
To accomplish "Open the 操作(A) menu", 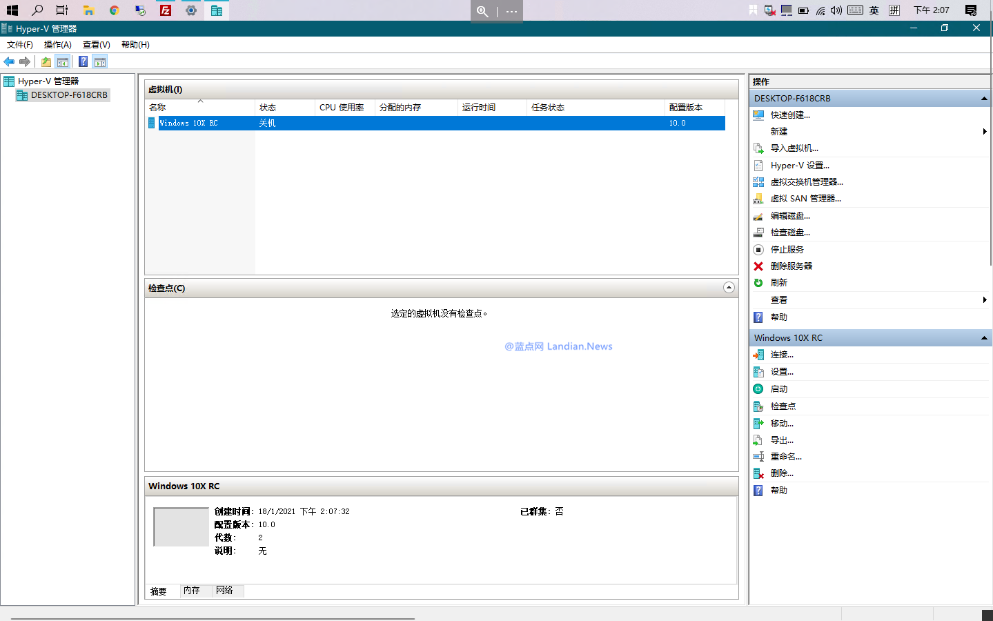I will 58,45.
